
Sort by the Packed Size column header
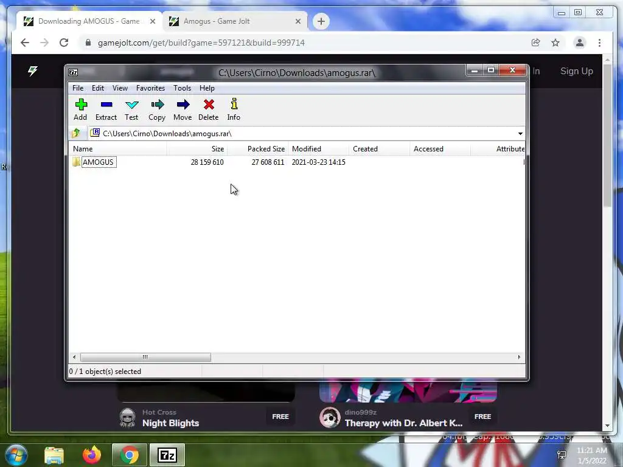coord(258,149)
